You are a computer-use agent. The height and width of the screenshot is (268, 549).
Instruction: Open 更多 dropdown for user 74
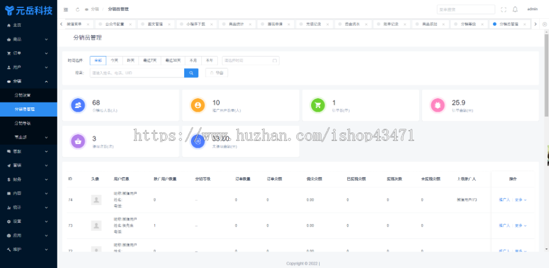pos(521,200)
